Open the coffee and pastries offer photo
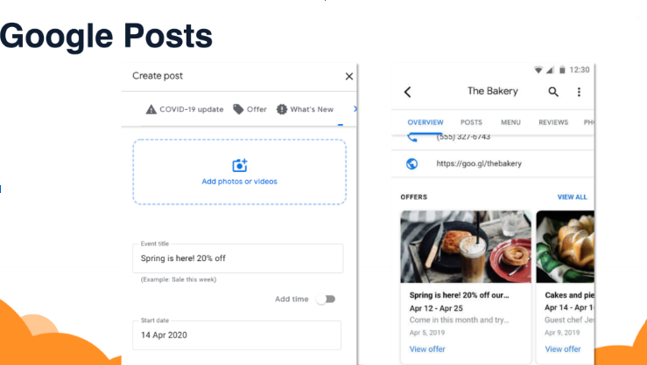Image resolution: width=647 pixels, height=365 pixels. 466,247
